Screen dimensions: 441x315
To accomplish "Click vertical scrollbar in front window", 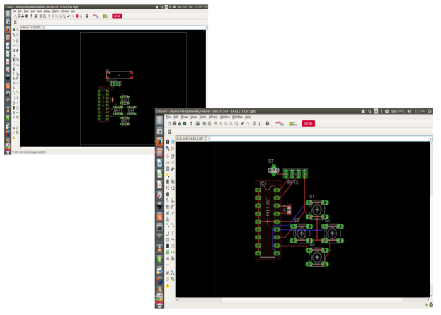I will click(432, 219).
